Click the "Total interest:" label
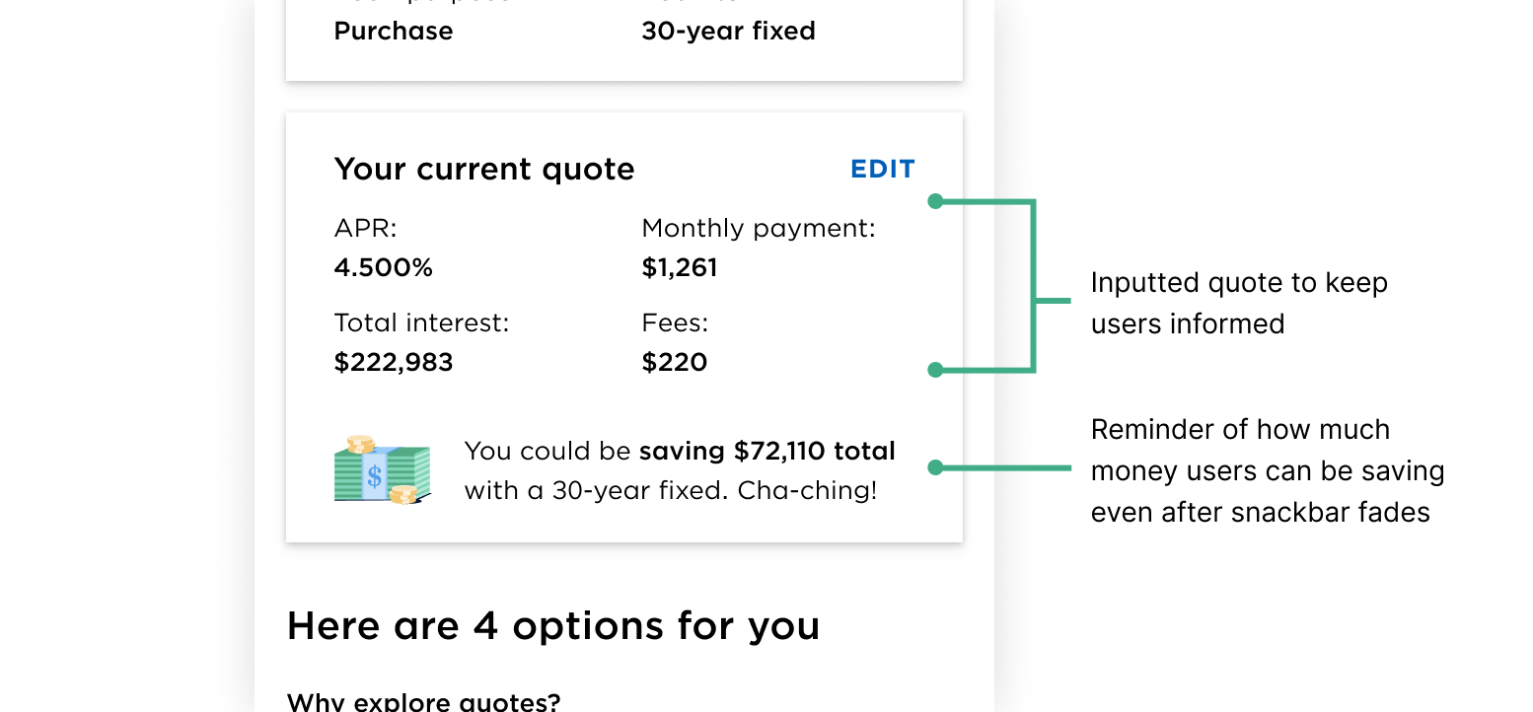 421,322
